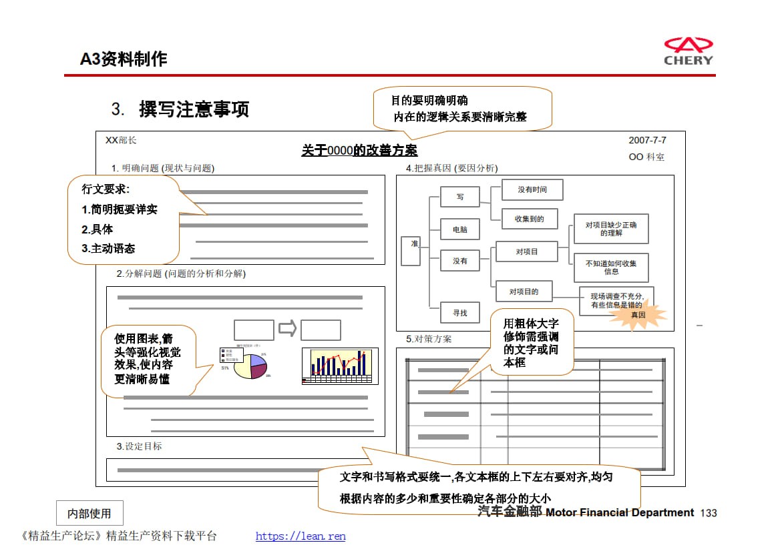This screenshot has height=551, width=780.
Task: Click page number 133
Action: coord(709,513)
